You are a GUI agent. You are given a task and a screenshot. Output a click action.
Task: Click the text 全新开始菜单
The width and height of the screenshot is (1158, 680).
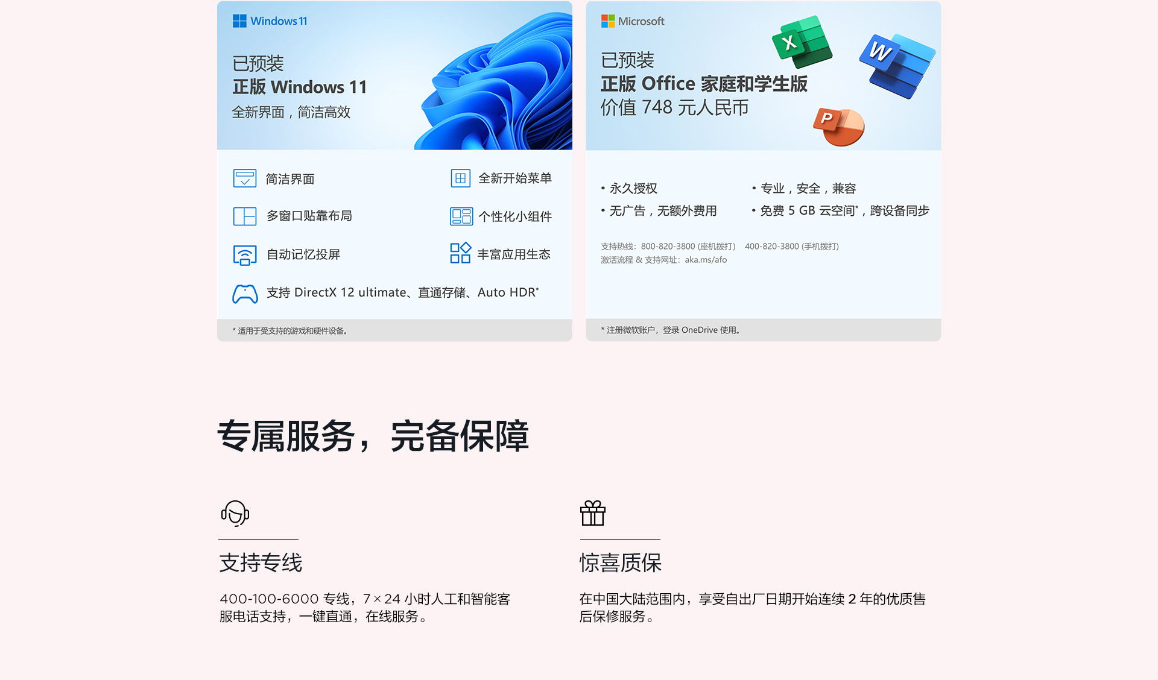(515, 178)
